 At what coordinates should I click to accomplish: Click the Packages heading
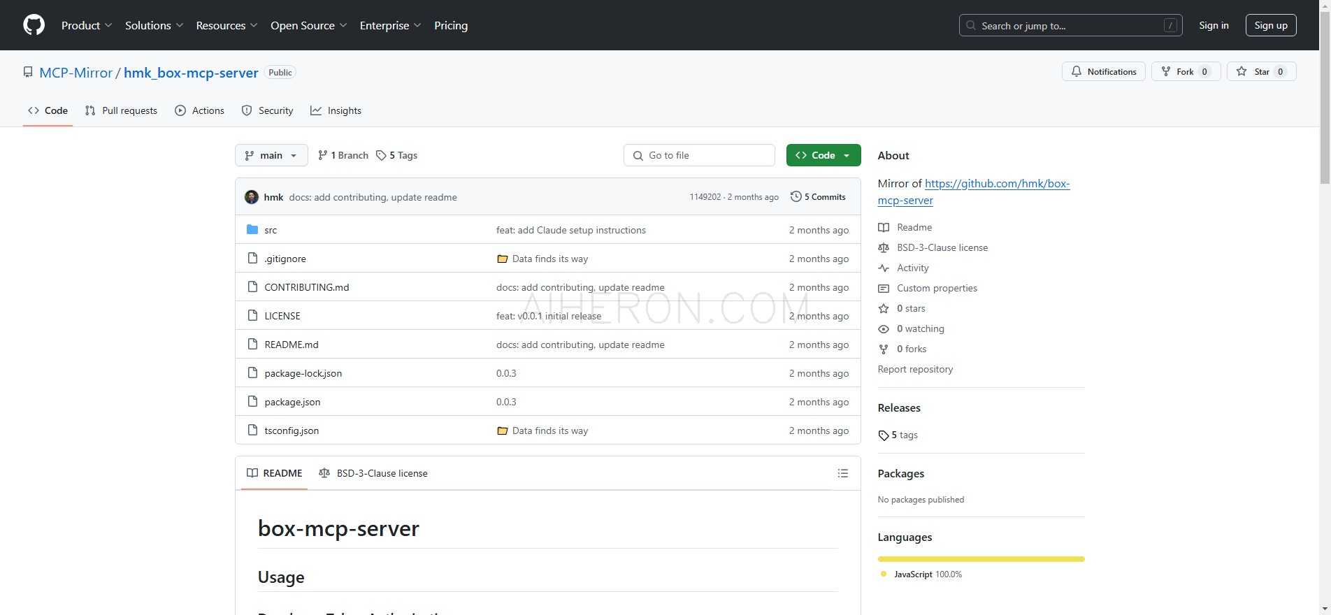pos(900,473)
